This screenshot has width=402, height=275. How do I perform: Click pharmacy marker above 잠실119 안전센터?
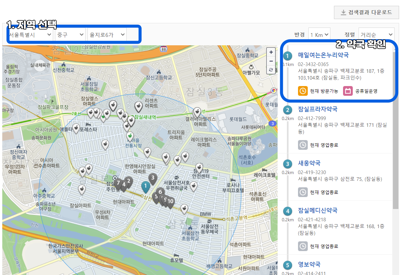point(199,169)
